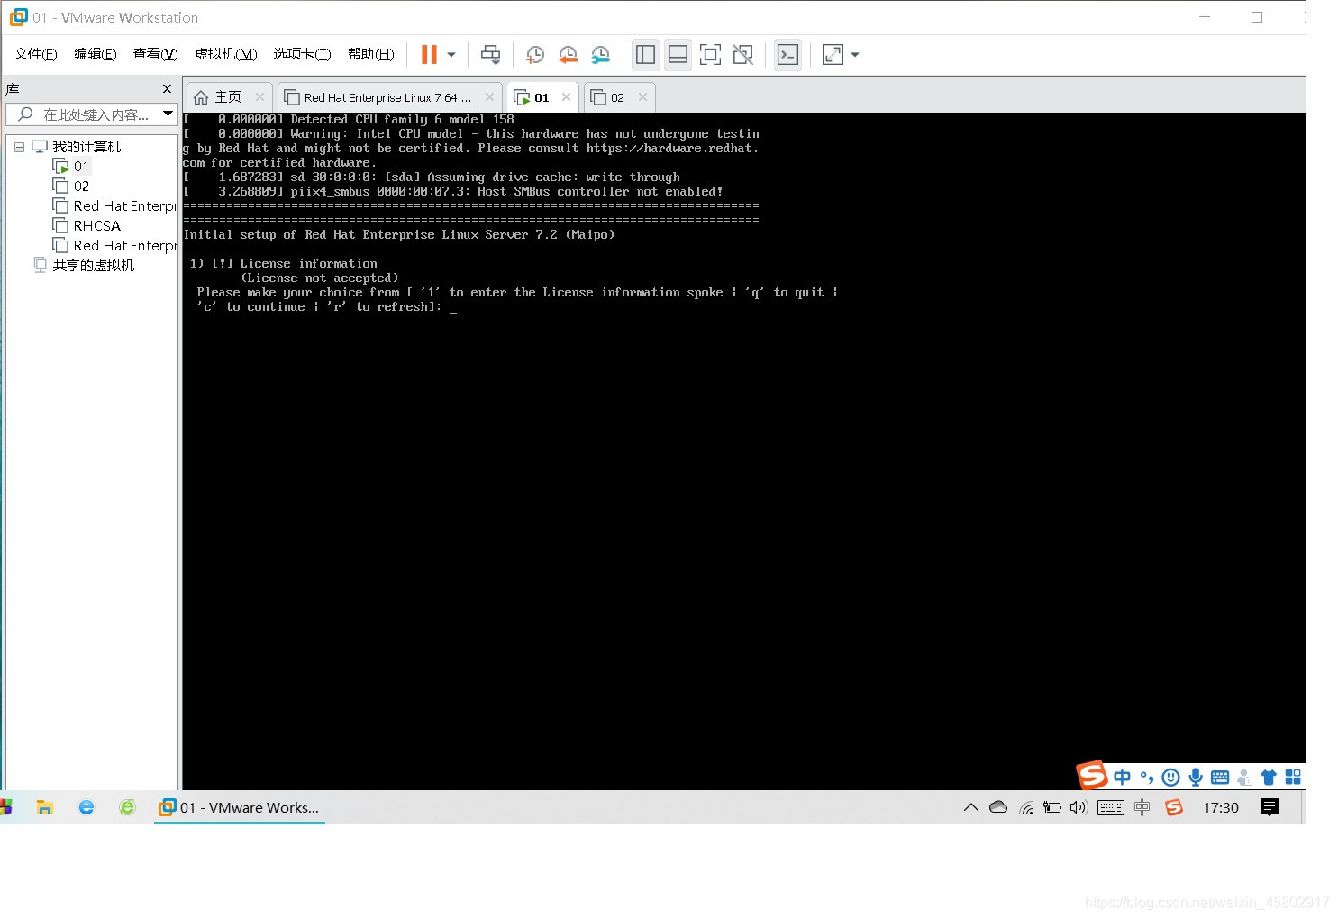Screen dimensions: 1338x919
Task: Revert virtual machine to previous snapshot
Action: pyautogui.click(x=568, y=55)
